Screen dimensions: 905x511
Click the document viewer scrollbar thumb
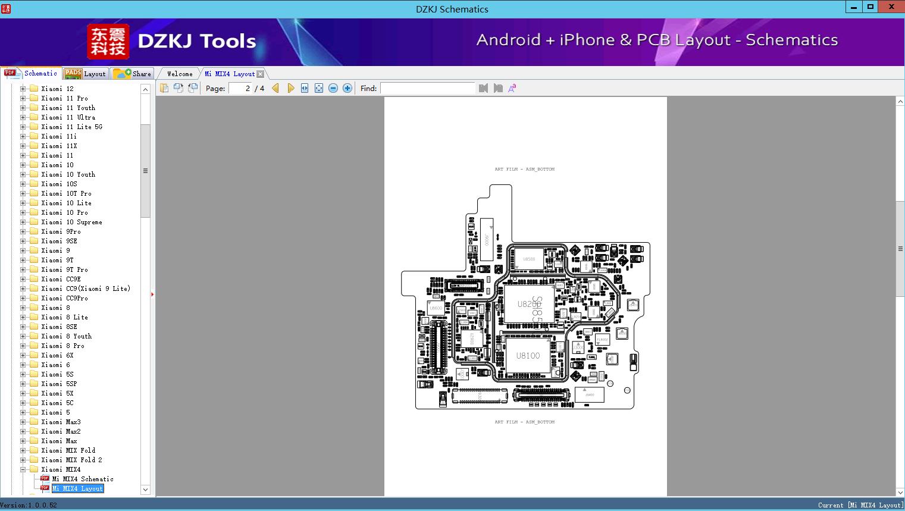900,249
